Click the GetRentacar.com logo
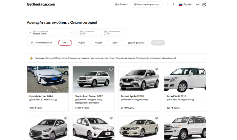The height and width of the screenshot is (140, 237). [41, 4]
